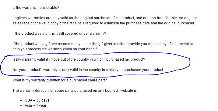Click the bullet point before 'Asia'
This screenshot has height=111, width=218.
tap(21, 106)
